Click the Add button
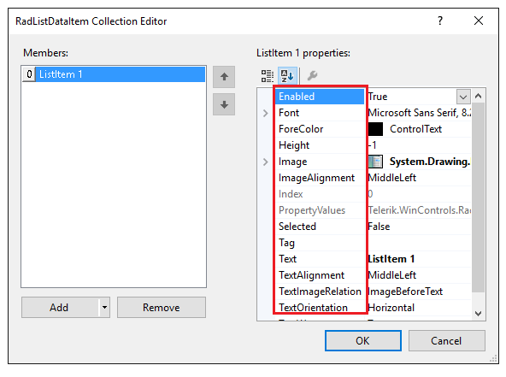This screenshot has width=506, height=377. pyautogui.click(x=60, y=307)
